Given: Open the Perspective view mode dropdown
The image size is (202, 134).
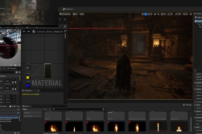Looking at the screenshot, I should click(65, 14).
